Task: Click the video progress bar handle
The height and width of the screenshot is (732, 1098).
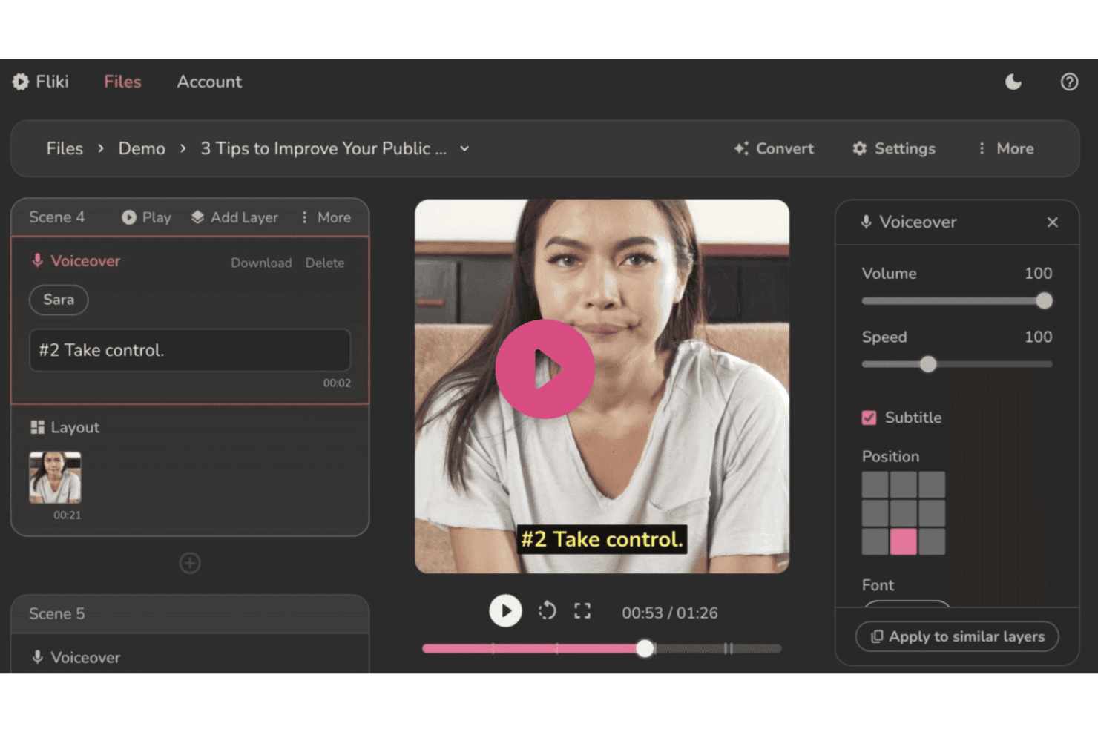Action: pyautogui.click(x=645, y=648)
